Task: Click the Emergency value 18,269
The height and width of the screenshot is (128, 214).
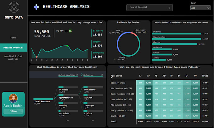Action: pos(98,57)
